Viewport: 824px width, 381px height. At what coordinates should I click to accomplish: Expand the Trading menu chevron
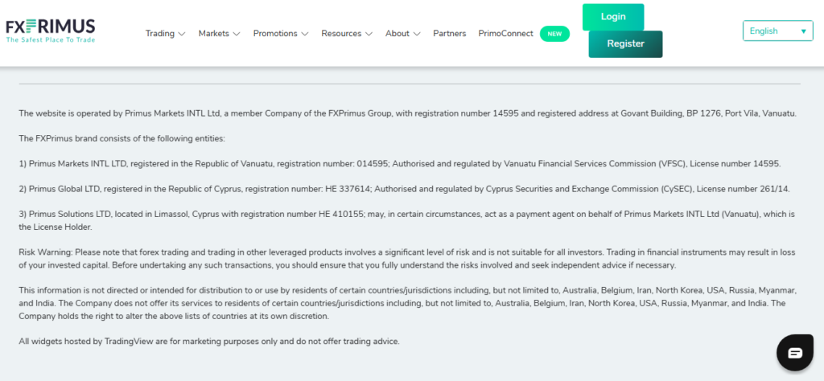coord(182,34)
